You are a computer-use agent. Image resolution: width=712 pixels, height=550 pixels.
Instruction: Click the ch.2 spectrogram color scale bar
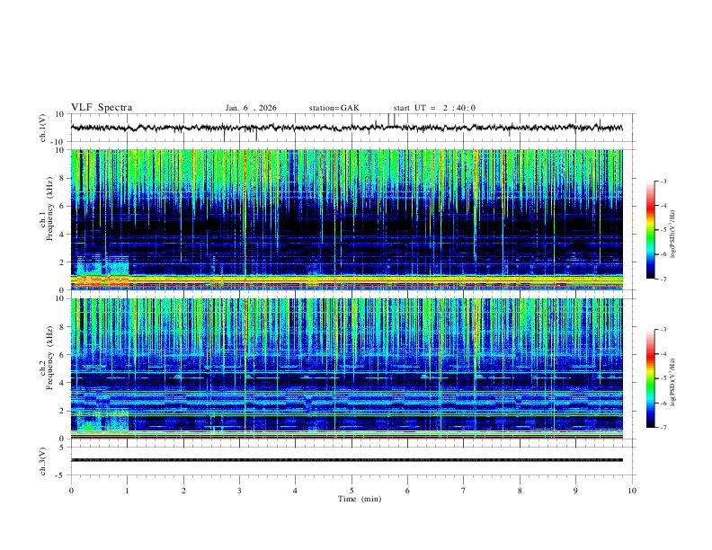coord(650,378)
